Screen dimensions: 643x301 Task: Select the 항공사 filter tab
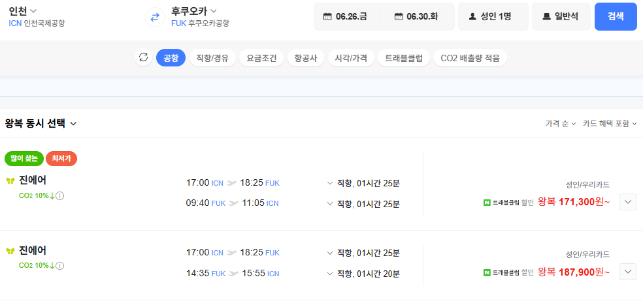pyautogui.click(x=306, y=58)
